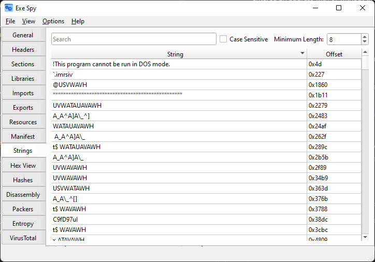Screen dimensions: 375x262
Task: Select the Strings tab
Action: click(23, 151)
